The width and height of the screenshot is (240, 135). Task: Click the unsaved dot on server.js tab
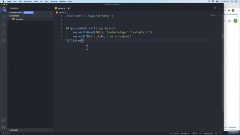tap(69, 8)
